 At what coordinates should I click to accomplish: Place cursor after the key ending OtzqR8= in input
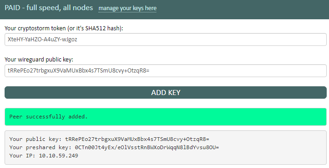pos(149,71)
